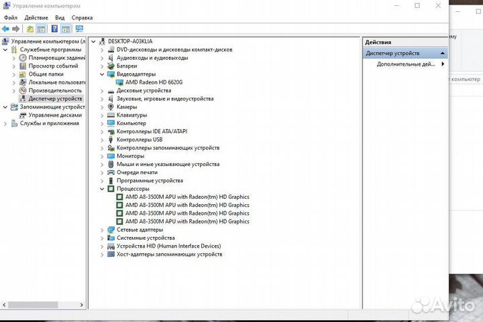
Task: Select Локальные пользователи in left tree
Action: pyautogui.click(x=56, y=82)
